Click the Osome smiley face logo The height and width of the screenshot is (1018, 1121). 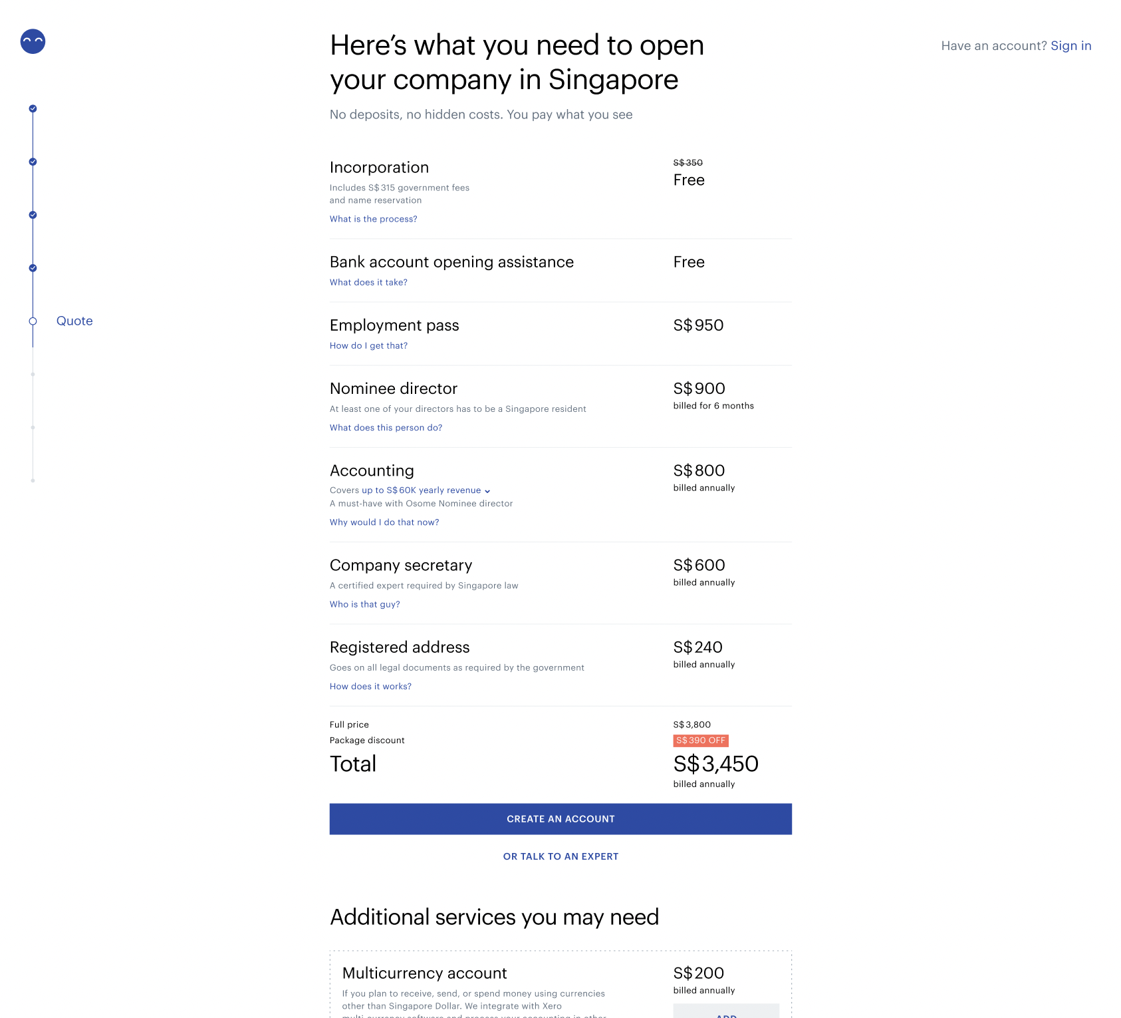33,41
